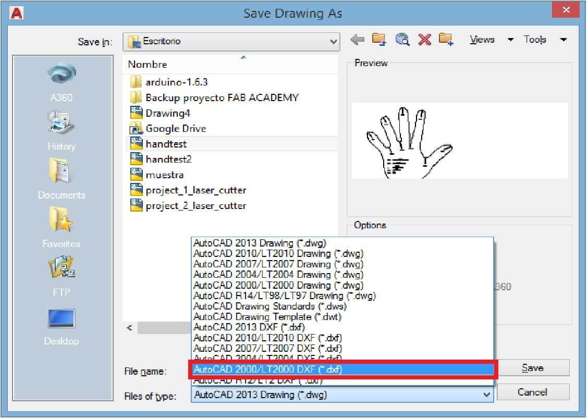Open Desktop in the places sidebar
Image resolution: width=588 pixels, height=419 pixels.
point(62,326)
